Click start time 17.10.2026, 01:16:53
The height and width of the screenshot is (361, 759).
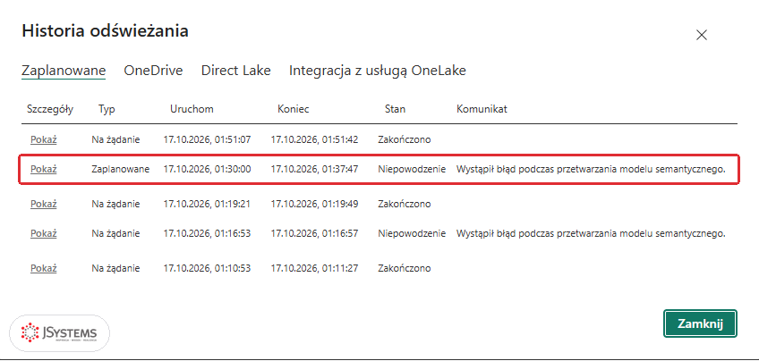[x=207, y=233]
